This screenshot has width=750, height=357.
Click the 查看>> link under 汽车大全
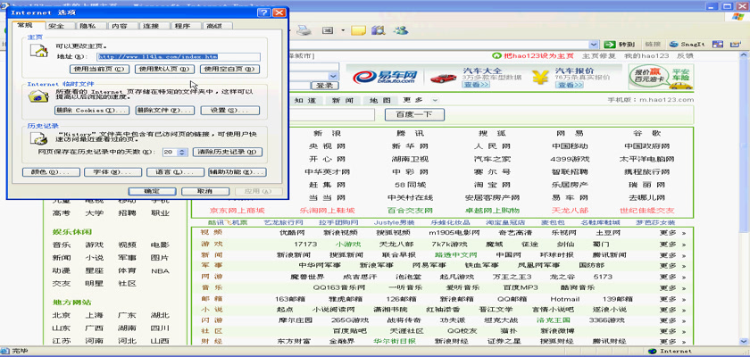pyautogui.click(x=476, y=85)
